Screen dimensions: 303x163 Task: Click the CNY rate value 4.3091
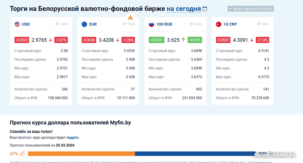click(x=241, y=40)
